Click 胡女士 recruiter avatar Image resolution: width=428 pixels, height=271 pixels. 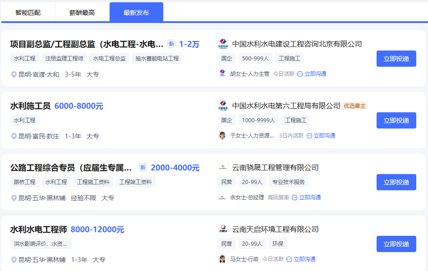(222, 74)
